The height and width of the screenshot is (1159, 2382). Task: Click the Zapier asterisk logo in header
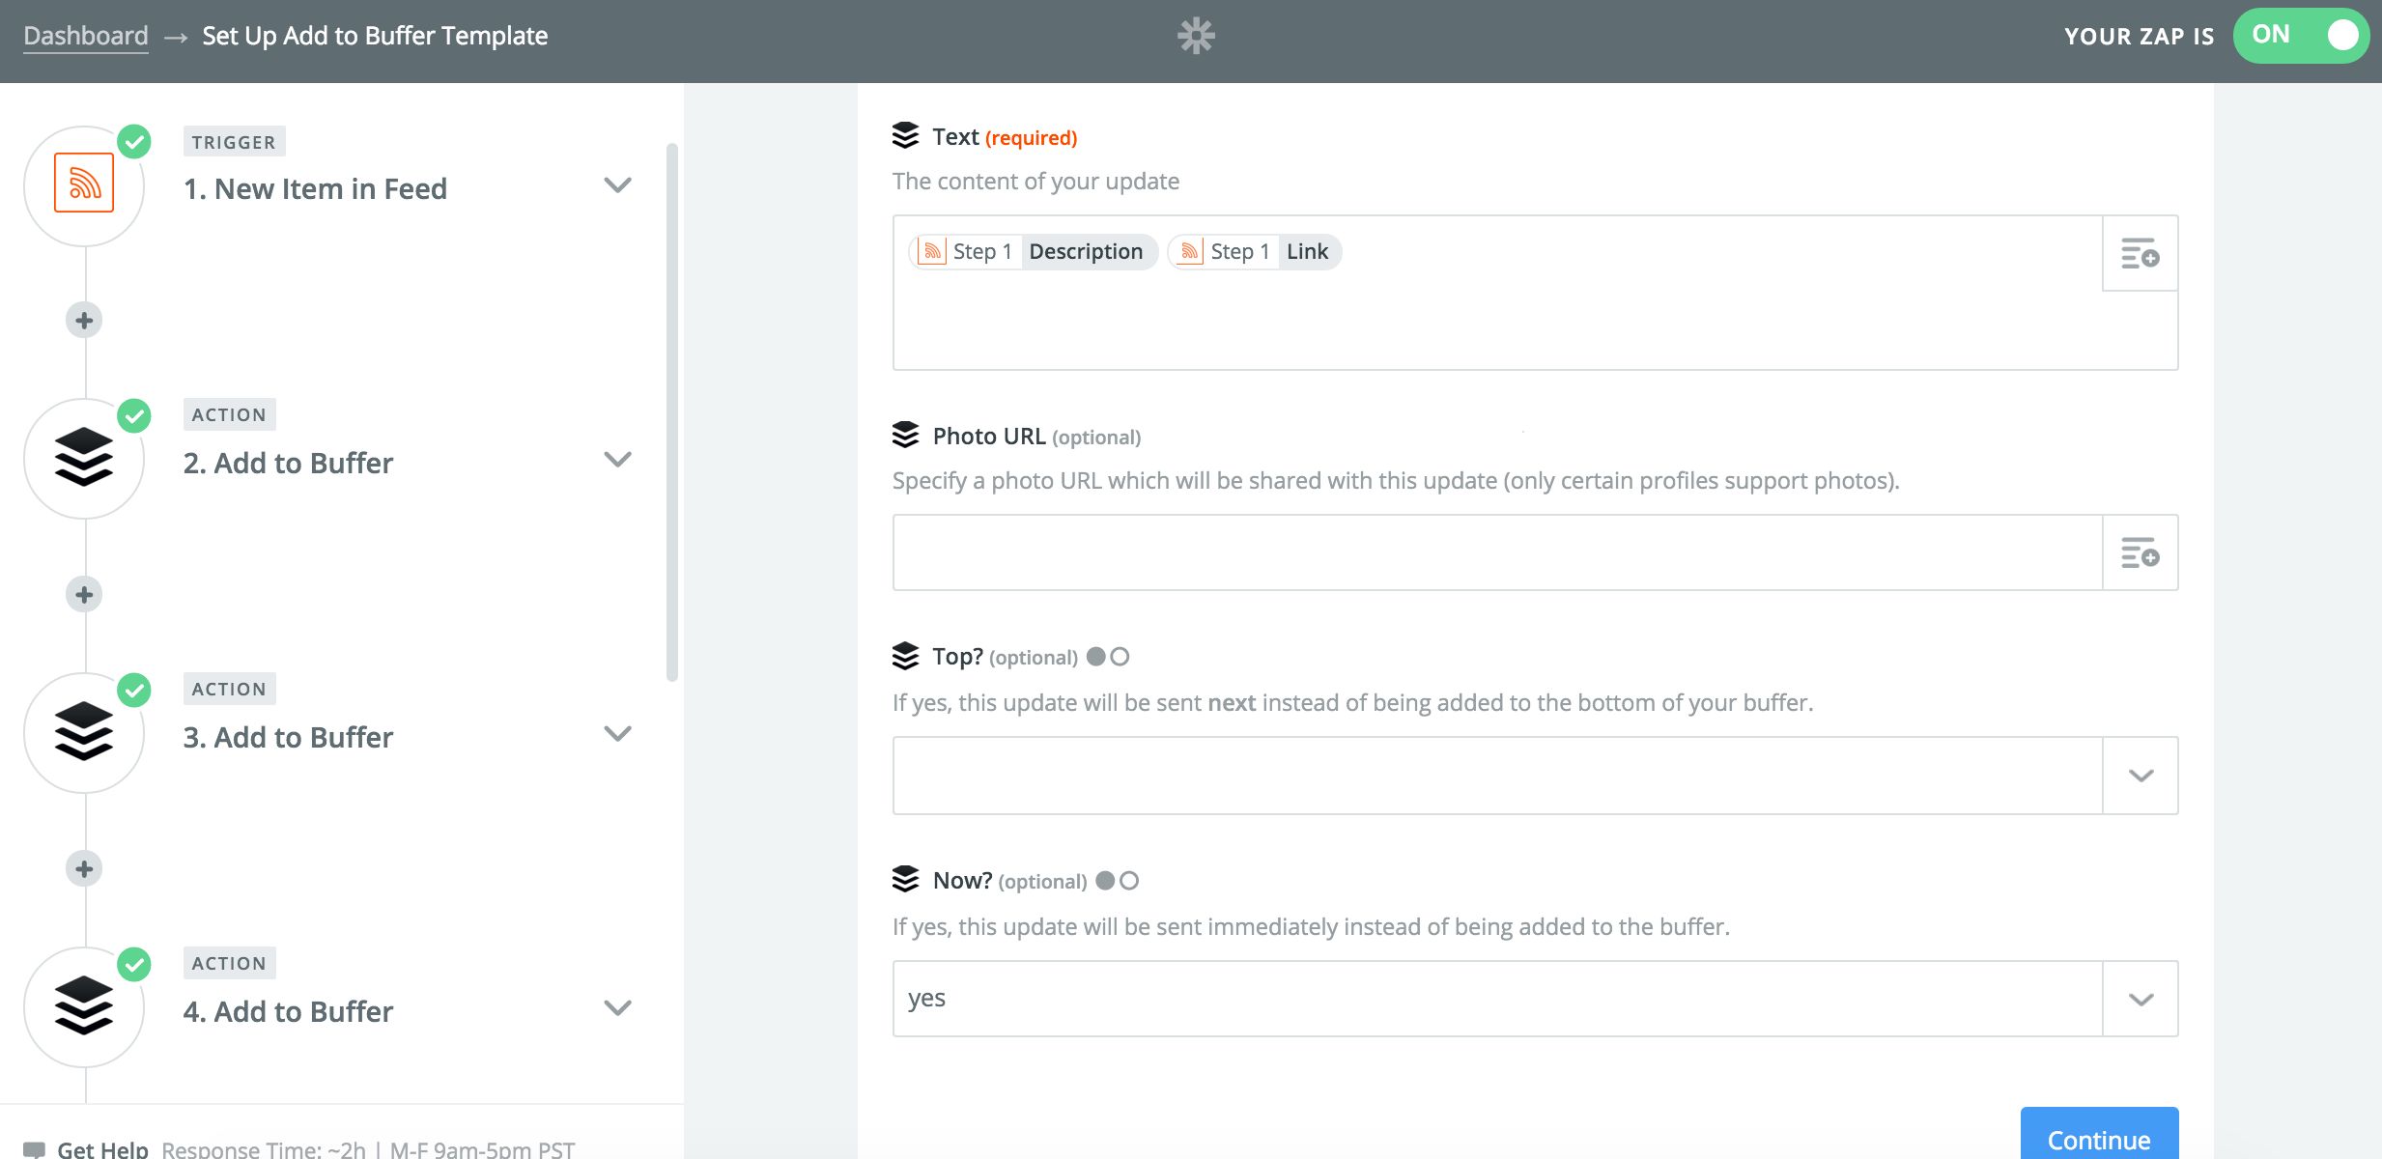1196,36
